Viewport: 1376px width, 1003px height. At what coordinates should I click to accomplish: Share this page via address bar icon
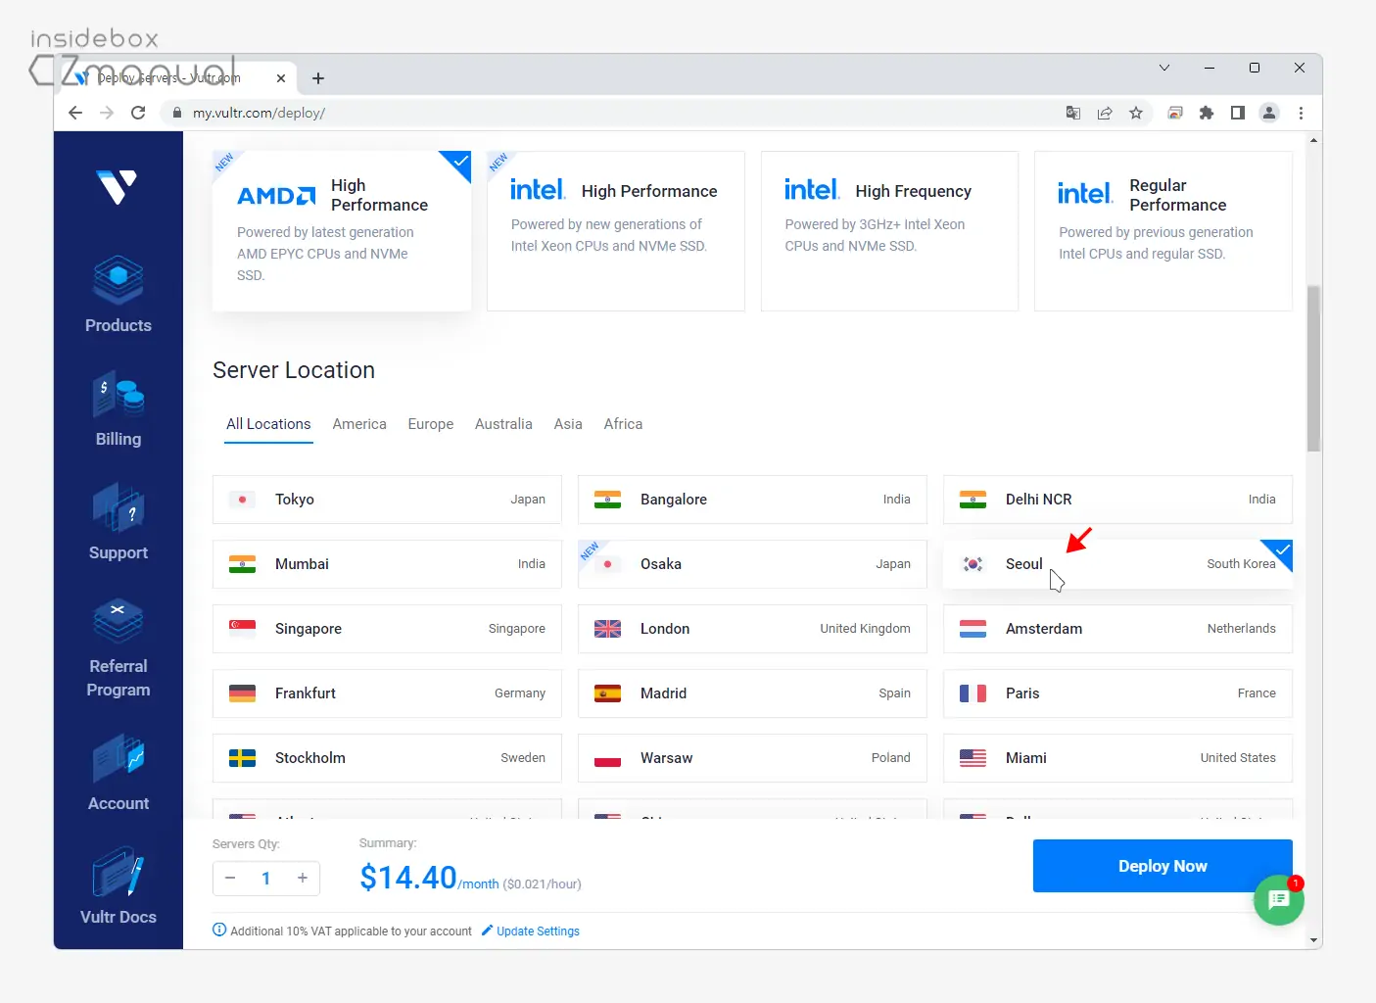click(x=1105, y=113)
